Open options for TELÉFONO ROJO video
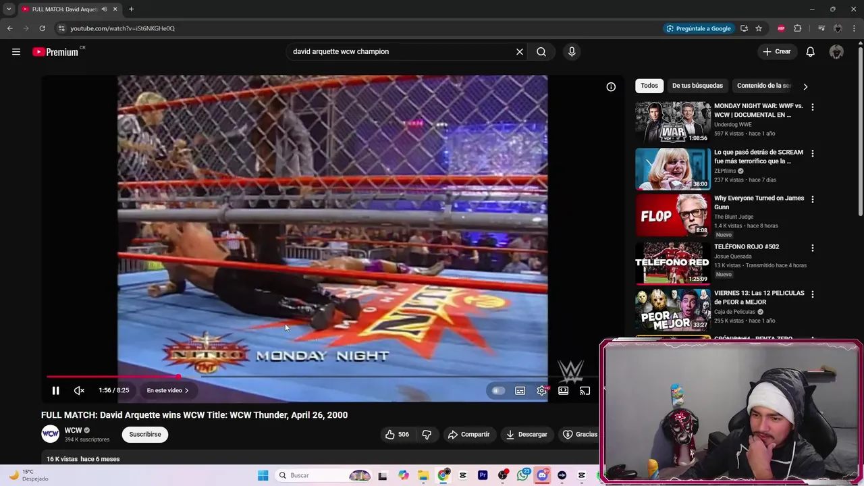This screenshot has height=486, width=864. click(x=812, y=248)
